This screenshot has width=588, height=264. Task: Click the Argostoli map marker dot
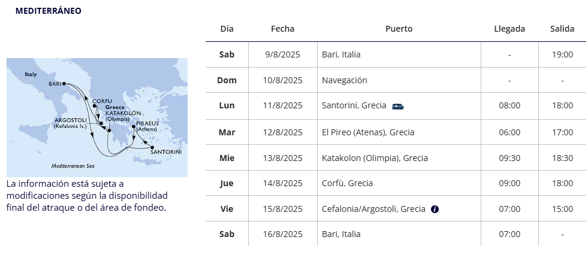tap(101, 123)
